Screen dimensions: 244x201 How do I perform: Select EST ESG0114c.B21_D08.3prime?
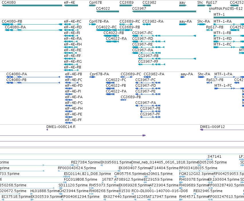point(87,174)
